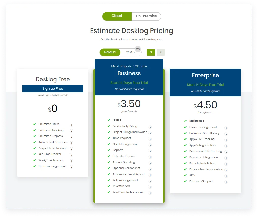The image size is (258, 217).
Task: Start Enterprise 14 Days Free Trial
Action: coord(205,85)
